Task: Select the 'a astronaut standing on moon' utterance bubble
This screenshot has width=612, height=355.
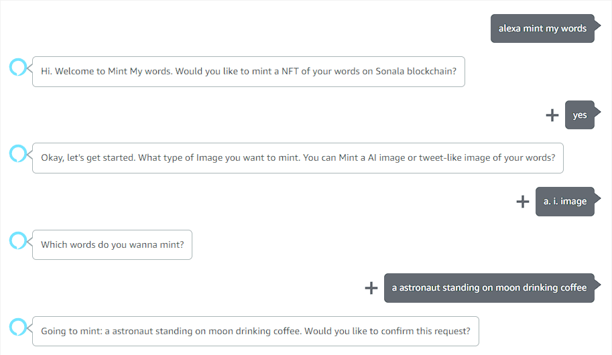Action: pyautogui.click(x=489, y=288)
